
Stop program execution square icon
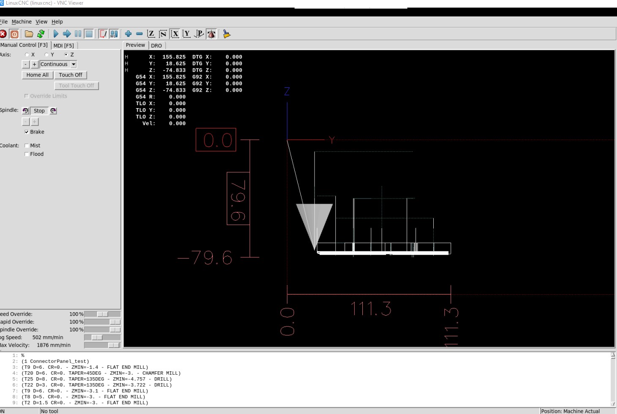tap(89, 34)
